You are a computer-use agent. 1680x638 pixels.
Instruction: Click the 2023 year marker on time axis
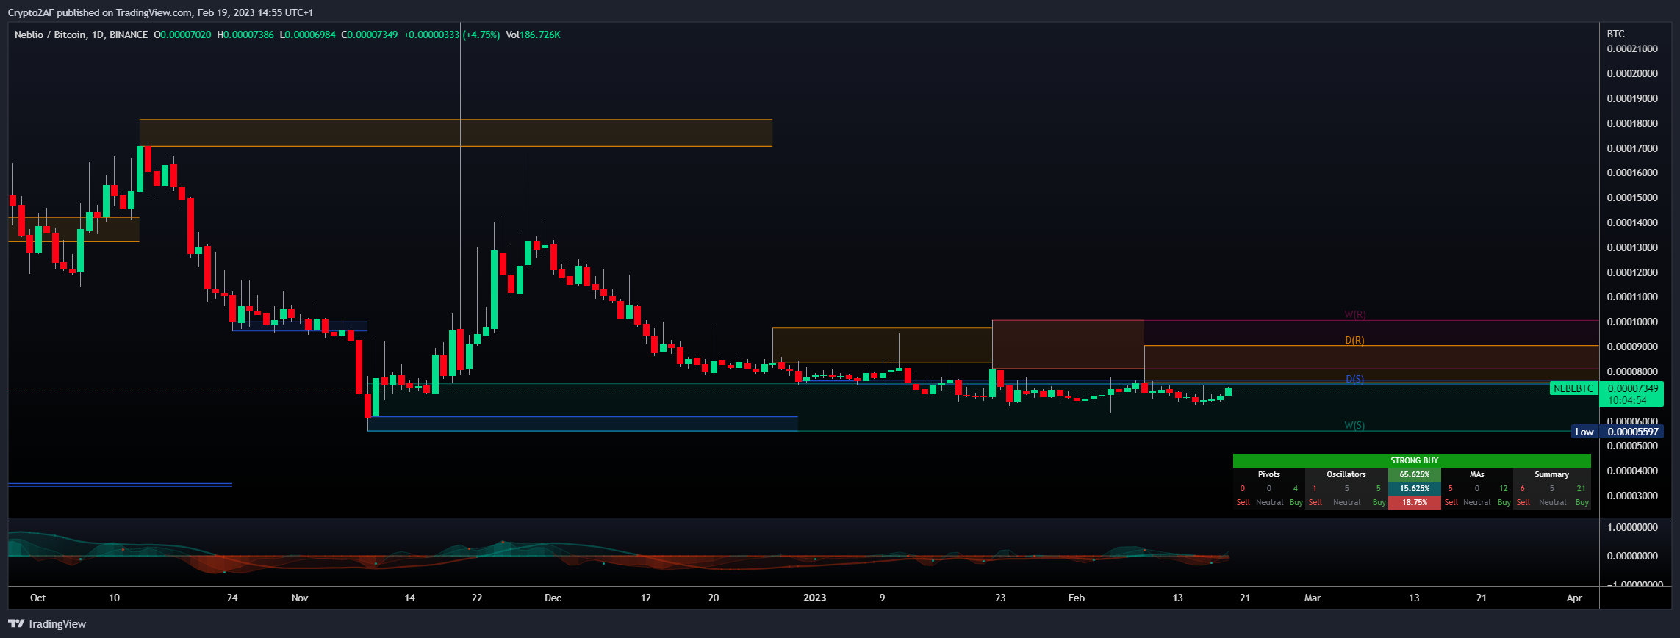click(814, 598)
